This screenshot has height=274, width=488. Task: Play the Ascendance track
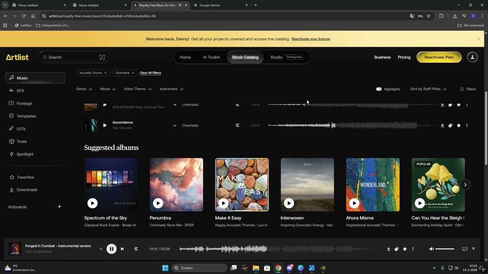pos(104,125)
